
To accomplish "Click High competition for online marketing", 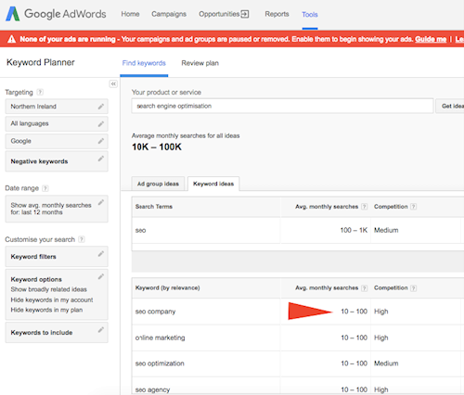I will [x=381, y=338].
